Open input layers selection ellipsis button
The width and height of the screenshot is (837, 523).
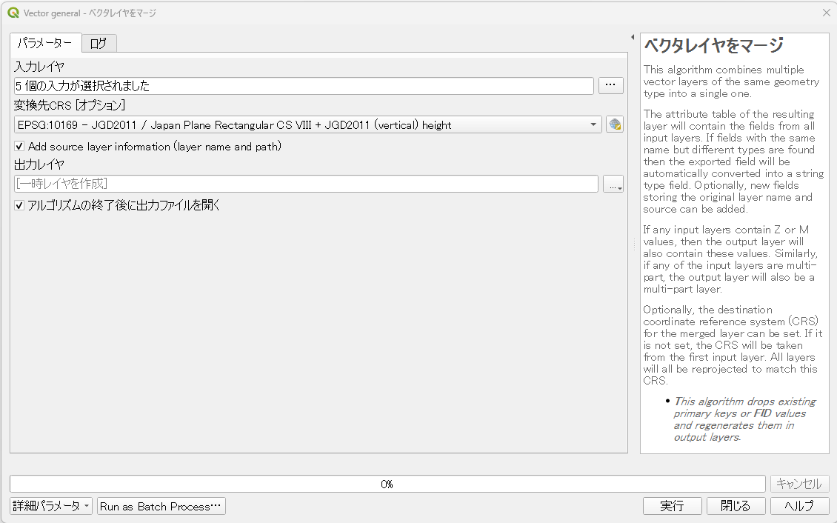coord(610,85)
